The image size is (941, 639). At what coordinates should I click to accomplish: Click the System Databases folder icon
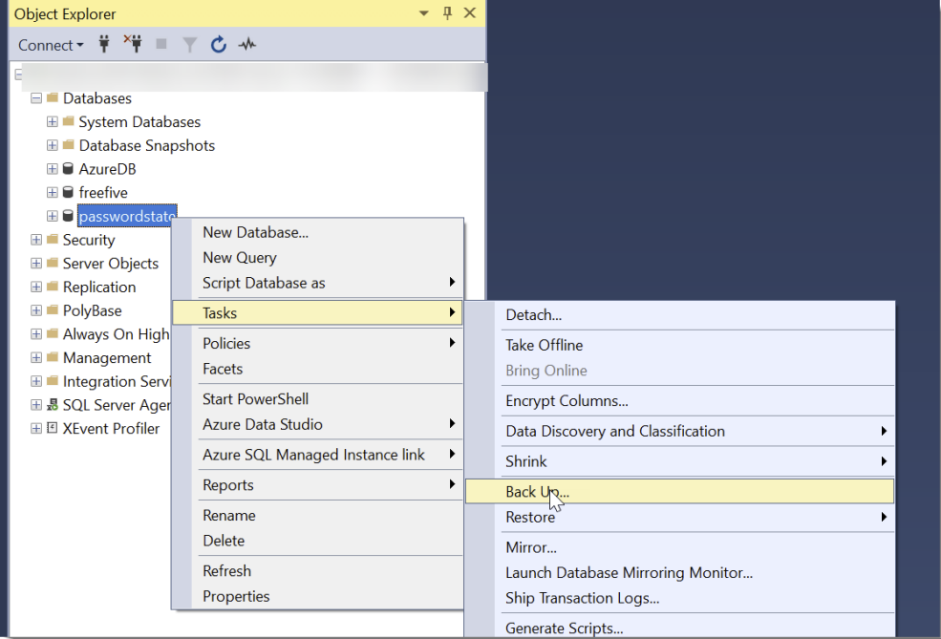tap(69, 121)
